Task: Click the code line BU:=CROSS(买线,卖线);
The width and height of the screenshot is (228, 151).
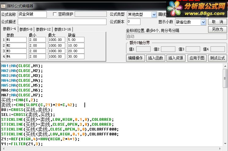Action: [x=27, y=110]
